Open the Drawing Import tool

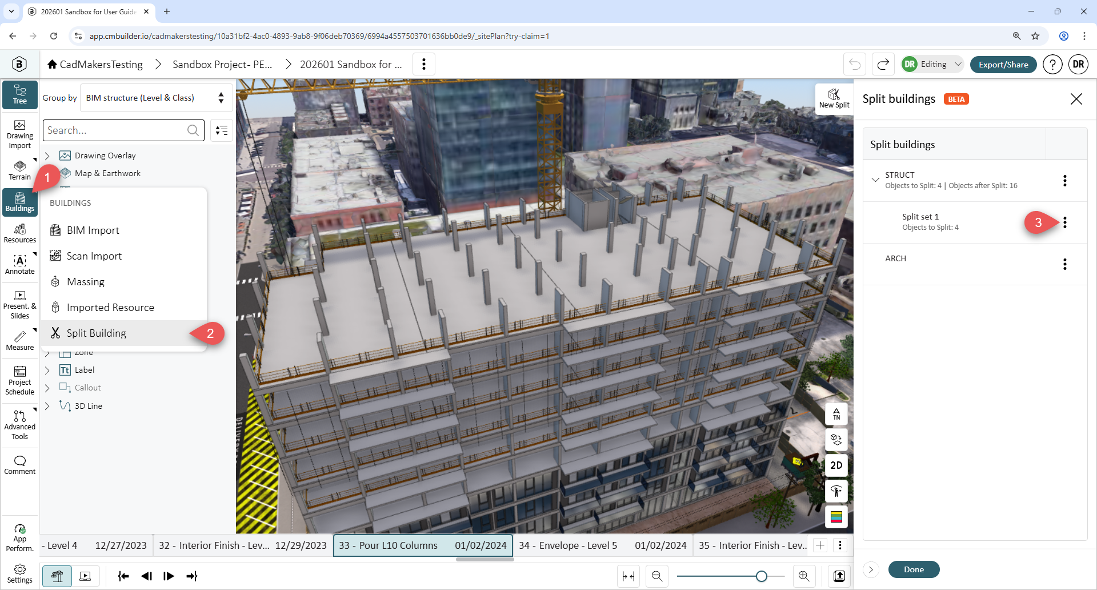tap(20, 135)
